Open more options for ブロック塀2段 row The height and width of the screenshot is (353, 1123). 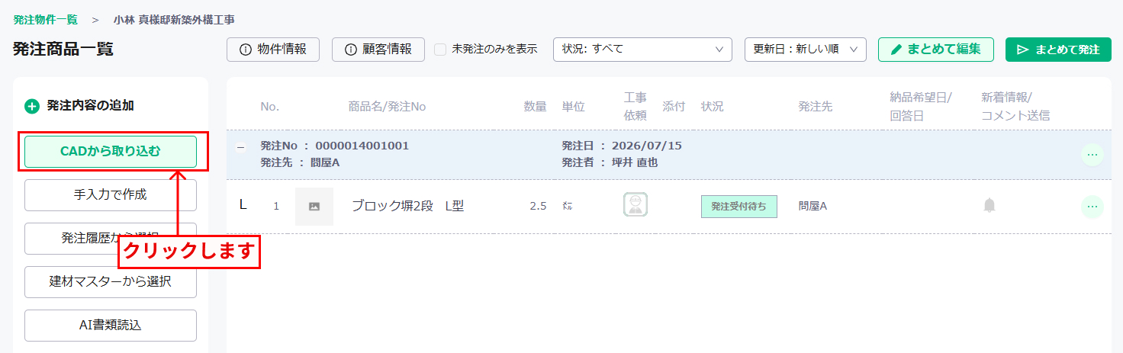pos(1092,207)
